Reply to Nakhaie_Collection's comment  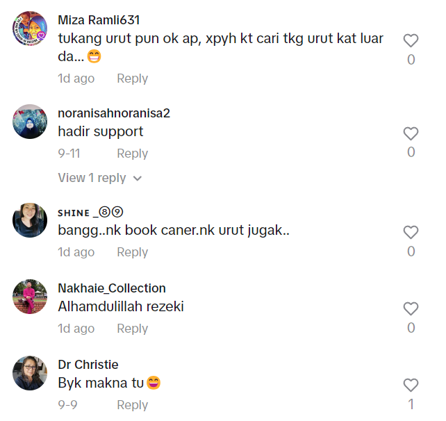click(x=132, y=329)
